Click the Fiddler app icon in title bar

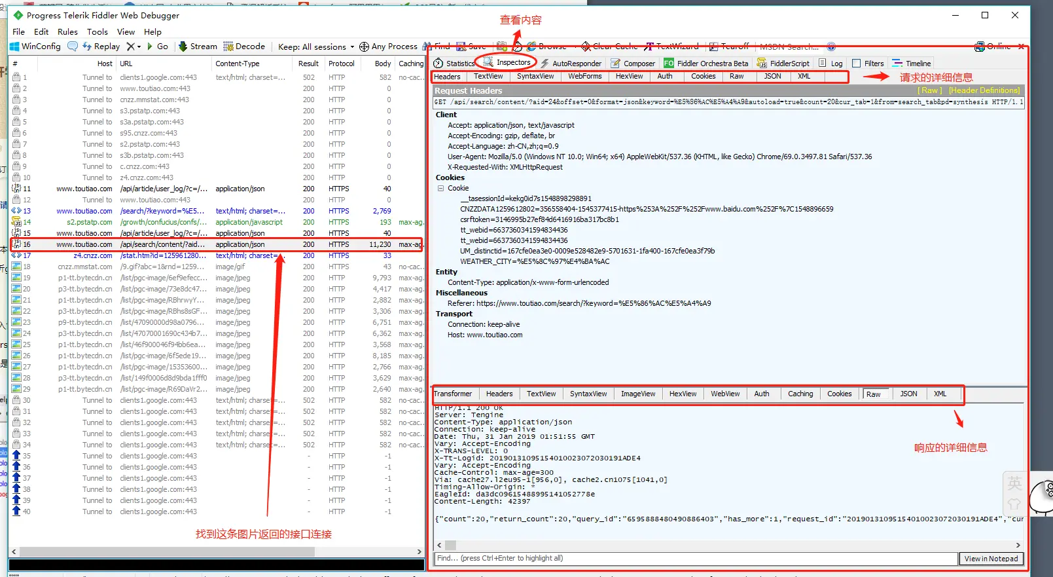pyautogui.click(x=18, y=15)
